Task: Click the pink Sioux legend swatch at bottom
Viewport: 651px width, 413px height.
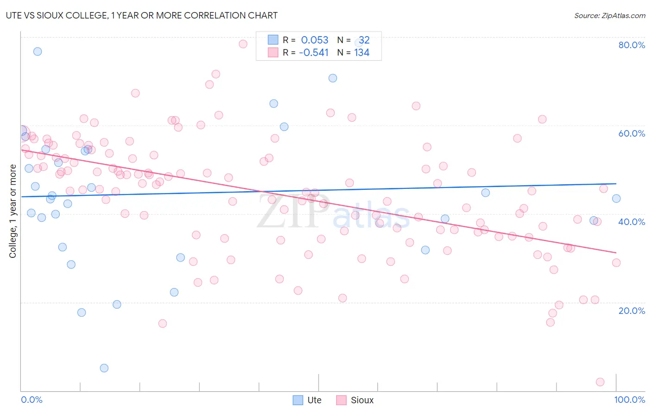Action: 341,400
